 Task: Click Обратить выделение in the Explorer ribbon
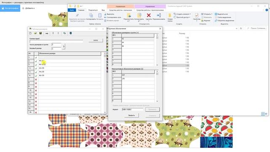coord(224,21)
